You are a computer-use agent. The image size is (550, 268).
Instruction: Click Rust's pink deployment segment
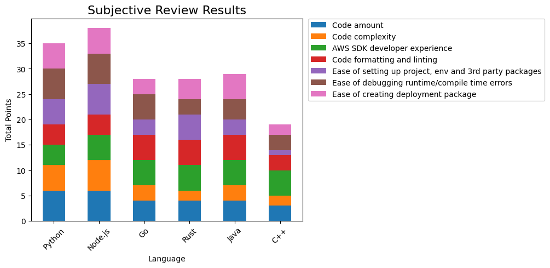coord(189,89)
